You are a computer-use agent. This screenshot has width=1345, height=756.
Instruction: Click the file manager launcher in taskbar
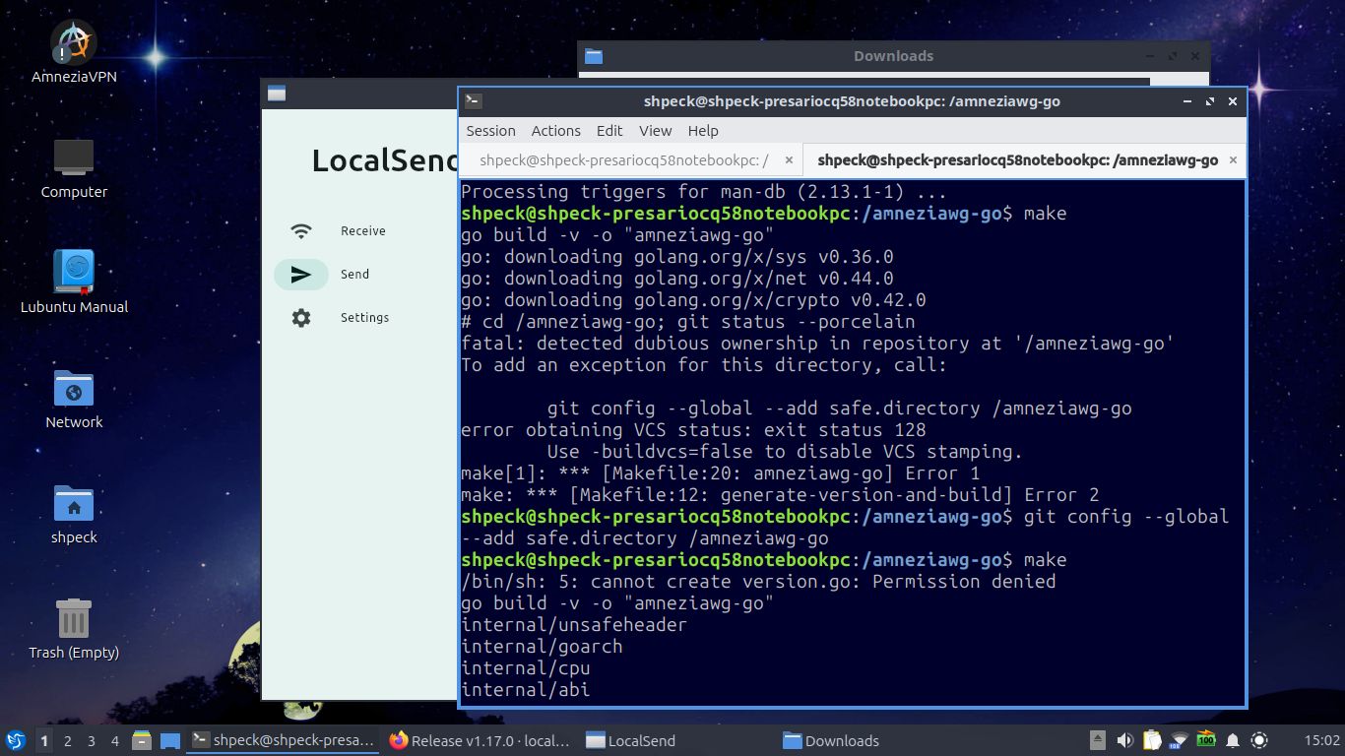(142, 740)
